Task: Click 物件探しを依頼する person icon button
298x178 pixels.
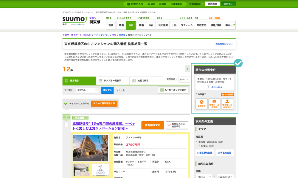Action: 227,104
